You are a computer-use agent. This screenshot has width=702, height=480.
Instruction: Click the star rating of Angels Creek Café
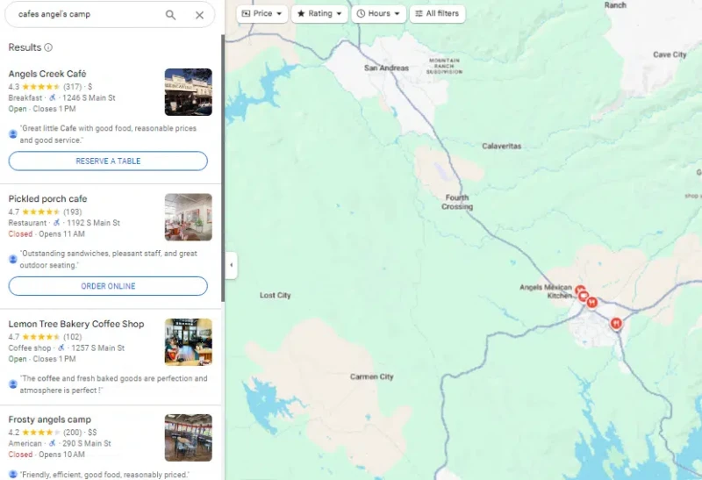pos(40,87)
